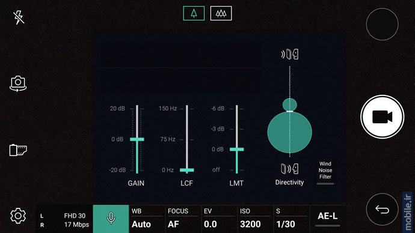Set LCF to 150 Hz mark
415x233 pixels.
coord(187,109)
